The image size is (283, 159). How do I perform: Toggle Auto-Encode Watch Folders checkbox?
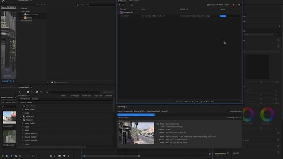point(207,5)
